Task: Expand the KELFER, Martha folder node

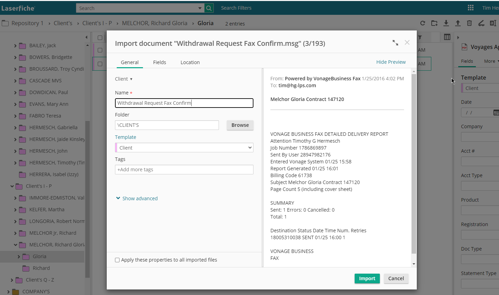Action: tap(15, 210)
